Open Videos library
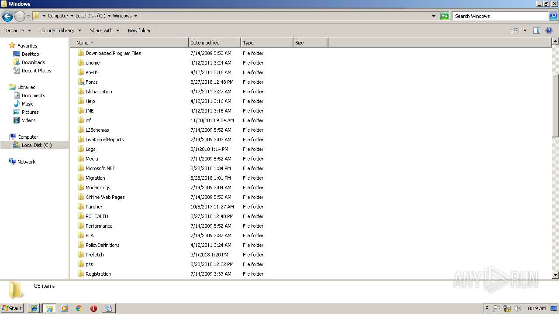The image size is (559, 314). 28,120
